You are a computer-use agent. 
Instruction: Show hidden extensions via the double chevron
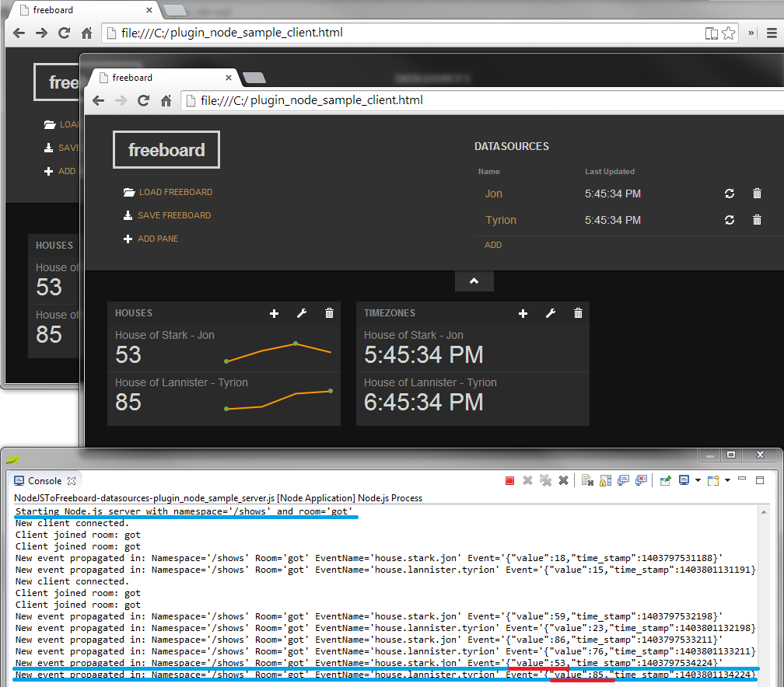(x=751, y=33)
